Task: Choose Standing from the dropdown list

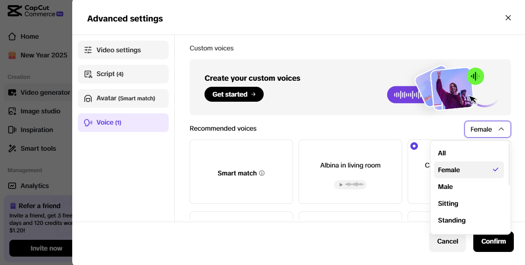Action: (x=451, y=220)
